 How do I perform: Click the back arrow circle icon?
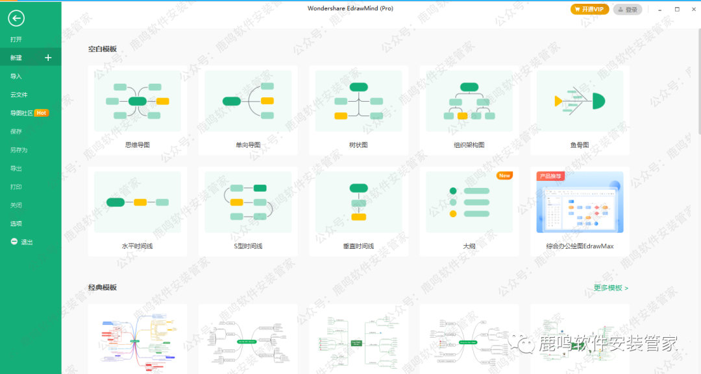(x=16, y=18)
